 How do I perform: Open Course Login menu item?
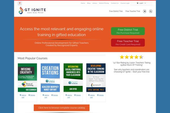pyautogui.click(x=125, y=3)
